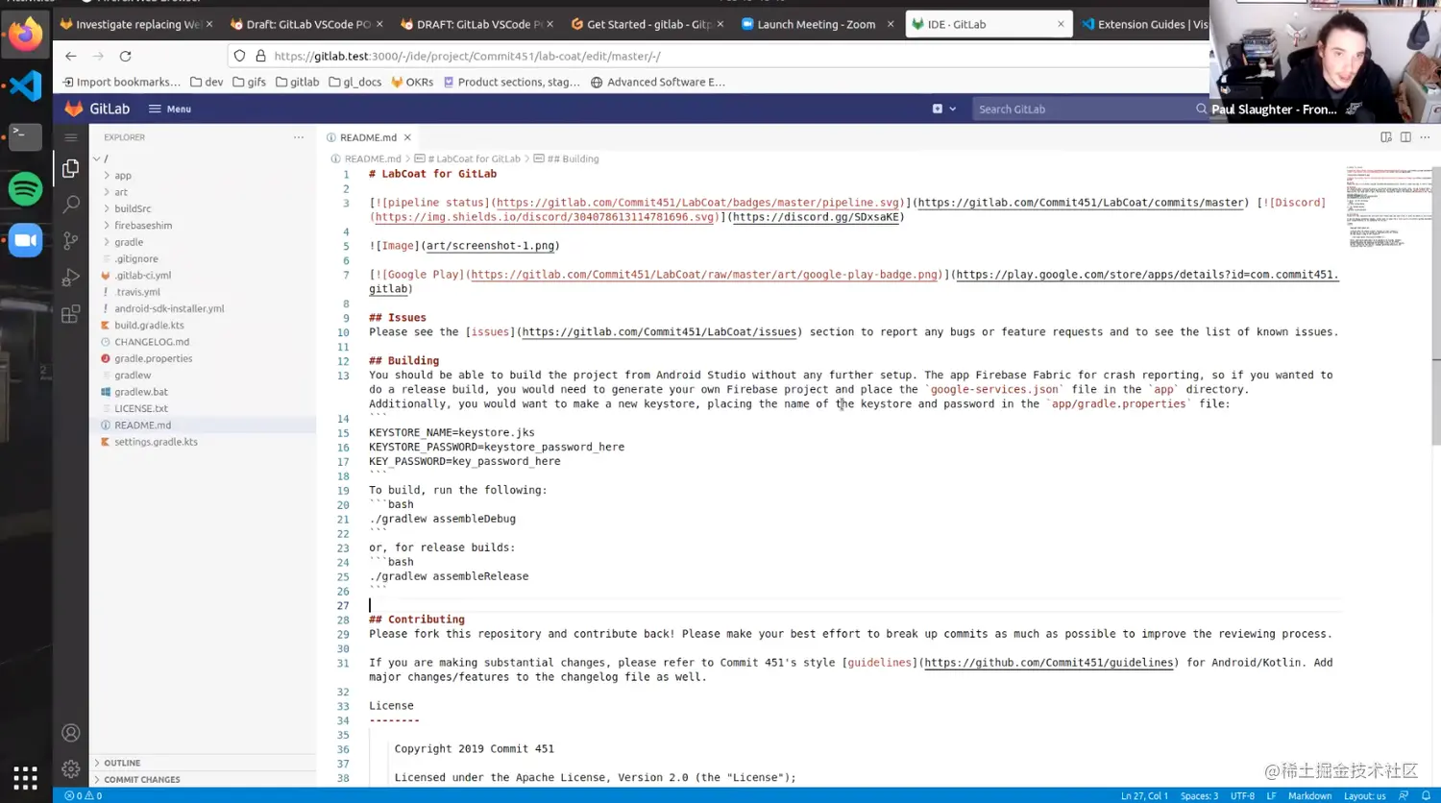The image size is (1441, 803).
Task: Open Explorer's Views and More Actions ellipsis
Action: click(x=299, y=137)
